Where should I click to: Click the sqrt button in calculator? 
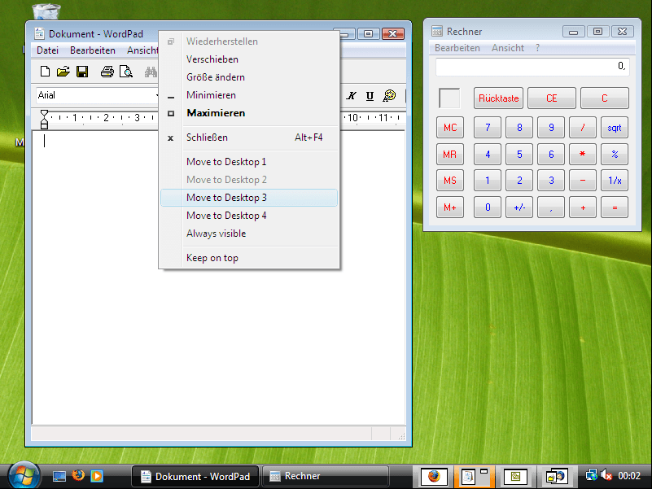tap(615, 128)
